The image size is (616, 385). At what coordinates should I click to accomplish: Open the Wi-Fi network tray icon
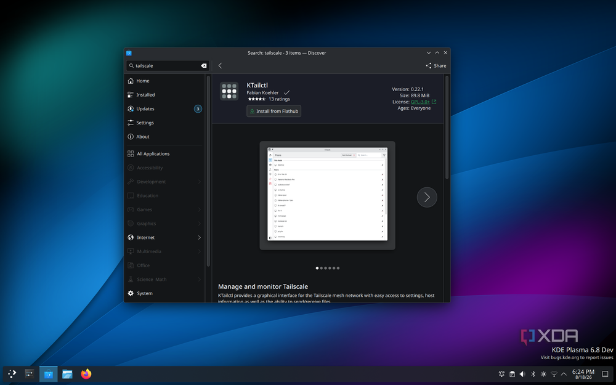tap(554, 374)
